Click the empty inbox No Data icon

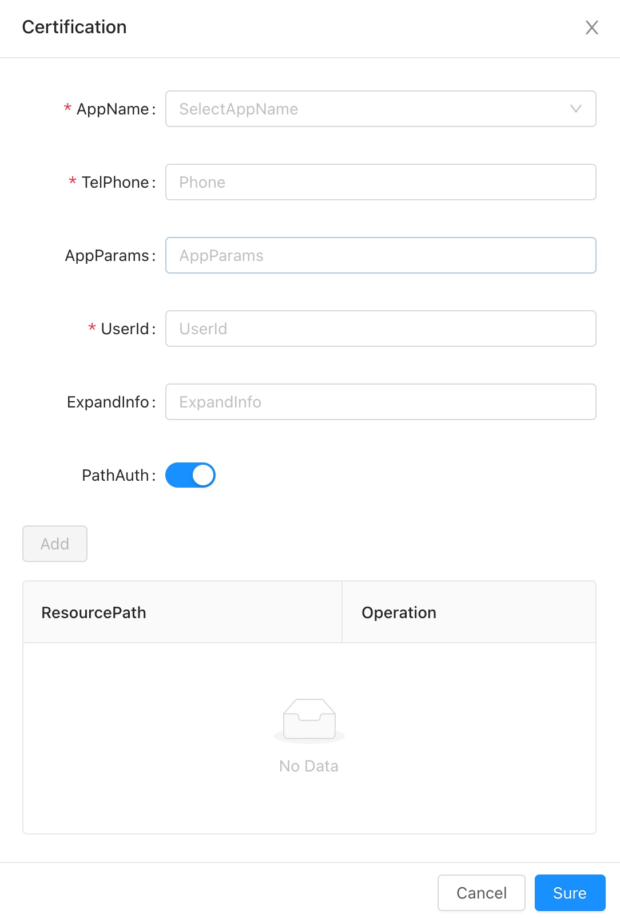coord(309,720)
